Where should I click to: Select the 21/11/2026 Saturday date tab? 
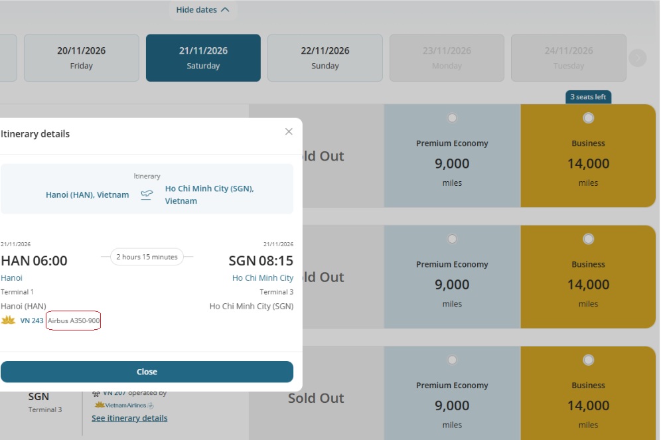click(203, 58)
